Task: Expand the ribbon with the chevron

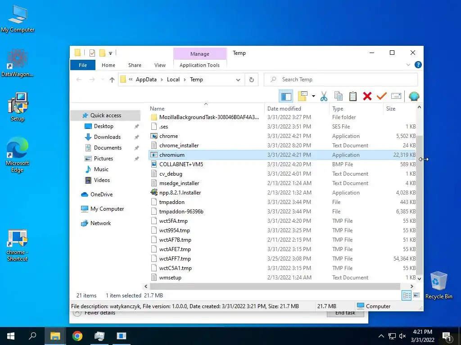Action: point(408,65)
